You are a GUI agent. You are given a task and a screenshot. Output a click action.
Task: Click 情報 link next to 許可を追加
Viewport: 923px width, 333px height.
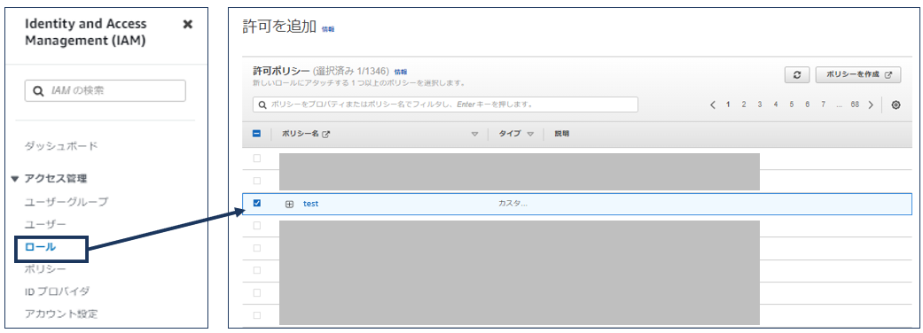click(x=328, y=29)
